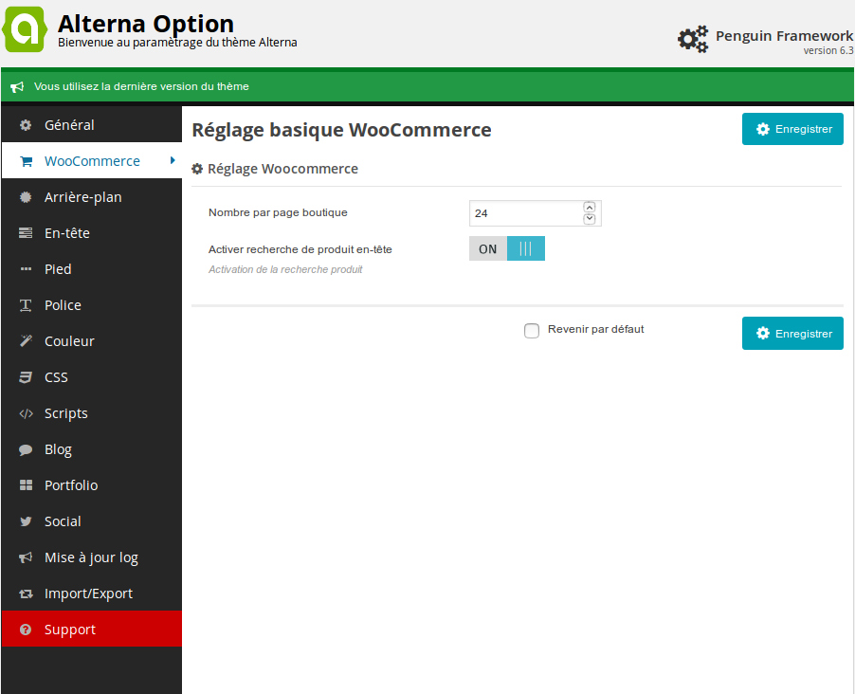Check the Revenir par défaut checkbox
855x694 pixels.
[x=531, y=330]
